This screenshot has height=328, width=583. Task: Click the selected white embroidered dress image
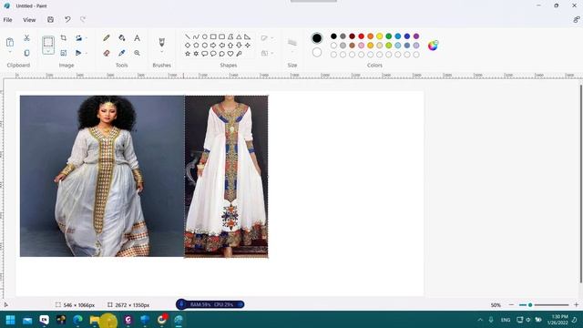point(226,176)
